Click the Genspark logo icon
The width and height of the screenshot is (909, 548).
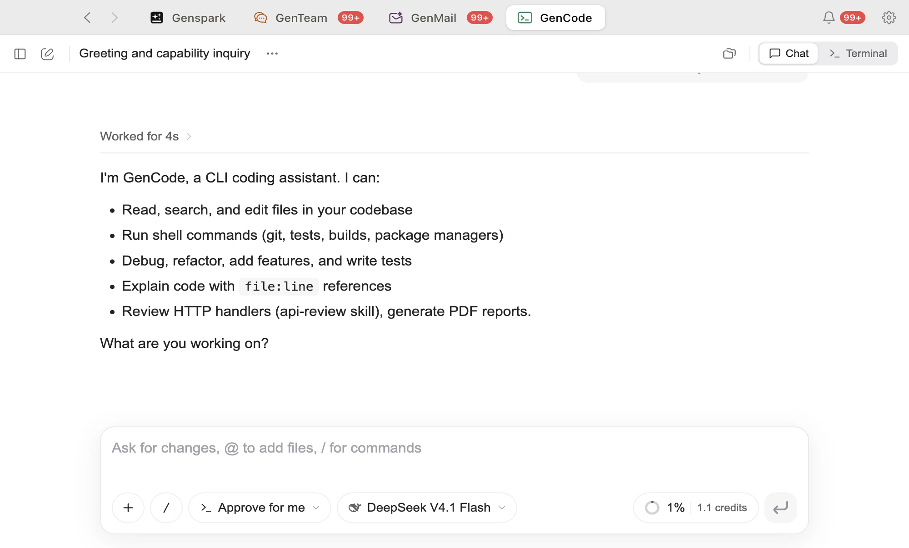(x=157, y=18)
